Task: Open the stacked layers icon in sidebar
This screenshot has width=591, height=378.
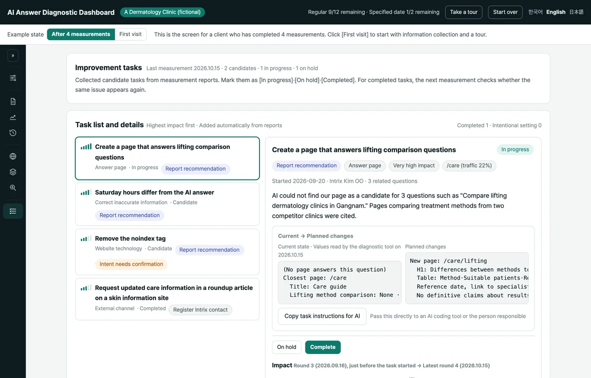Action: [13, 172]
